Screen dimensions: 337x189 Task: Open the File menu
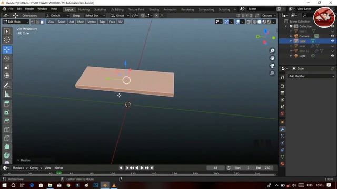click(11, 9)
